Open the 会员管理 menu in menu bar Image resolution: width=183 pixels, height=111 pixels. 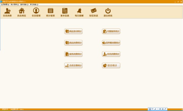click(x=5, y=5)
